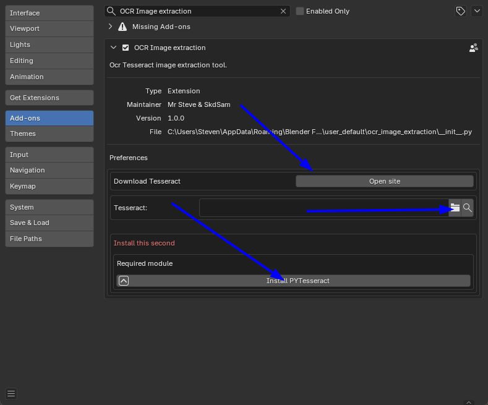Open the Get Extensions section
488x405 pixels.
point(49,98)
